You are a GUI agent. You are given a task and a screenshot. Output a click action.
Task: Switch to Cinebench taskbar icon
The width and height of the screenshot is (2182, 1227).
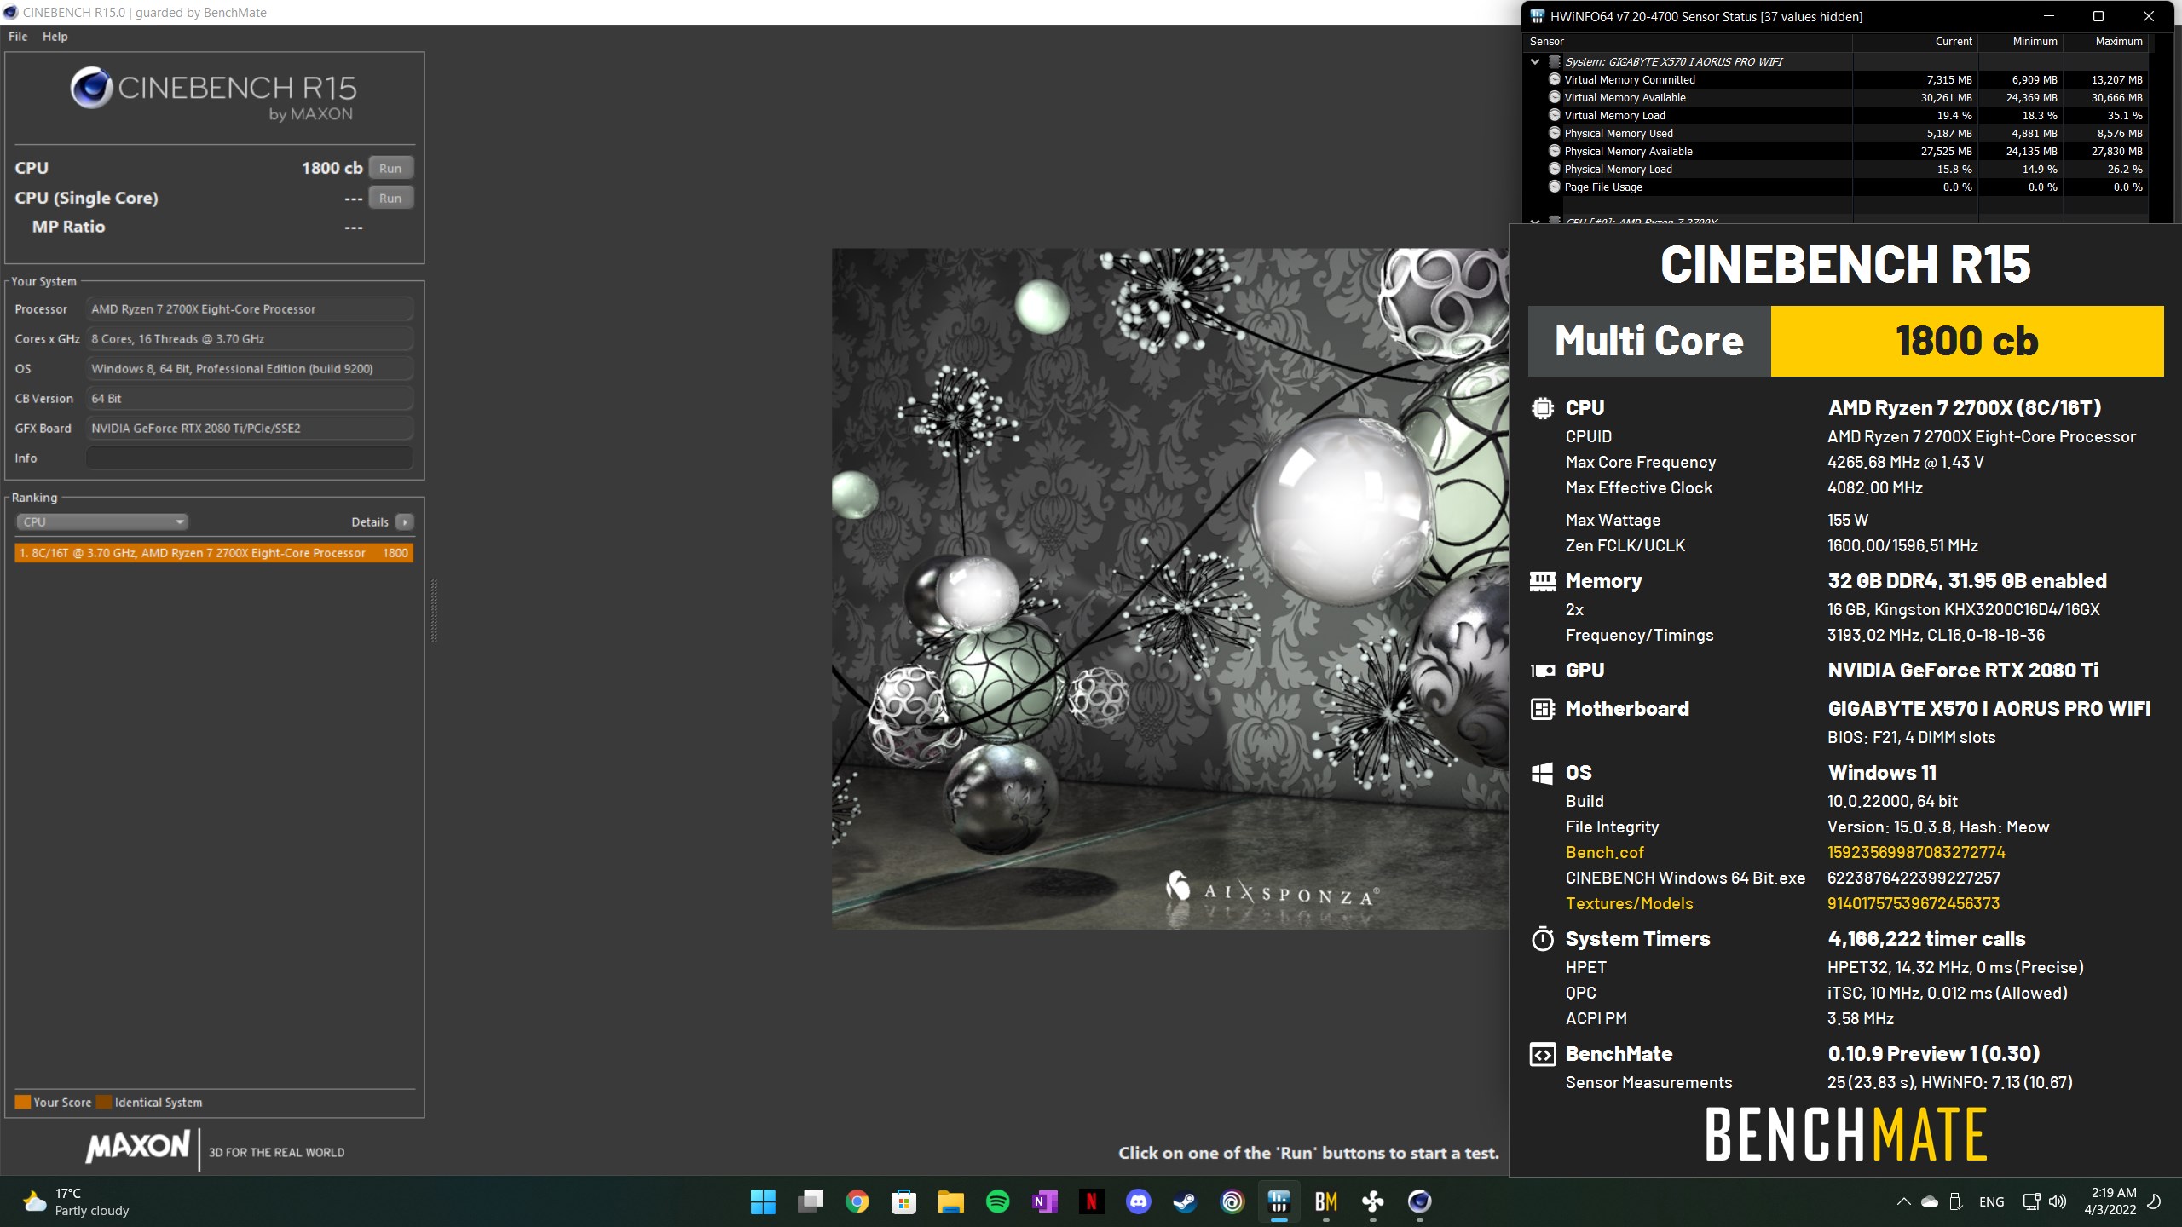(1419, 1201)
